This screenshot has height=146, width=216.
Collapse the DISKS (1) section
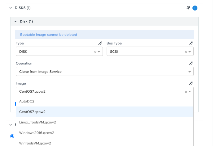[x=11, y=8]
